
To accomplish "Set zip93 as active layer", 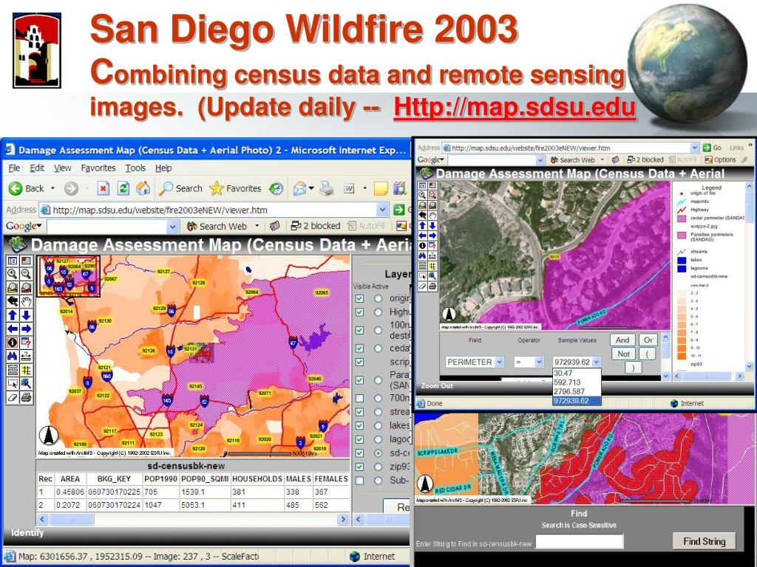I will tap(378, 467).
